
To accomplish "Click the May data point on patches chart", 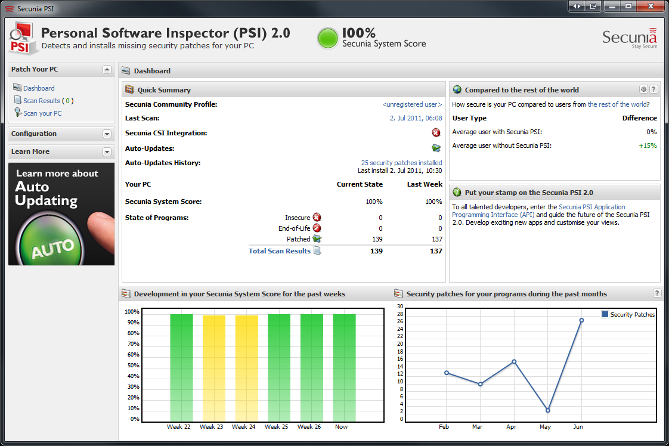I will click(548, 411).
